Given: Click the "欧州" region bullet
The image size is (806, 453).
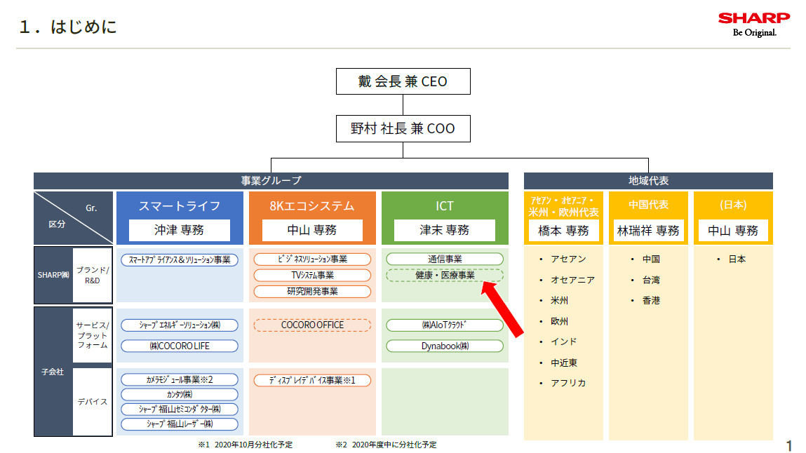Looking at the screenshot, I should point(559,321).
